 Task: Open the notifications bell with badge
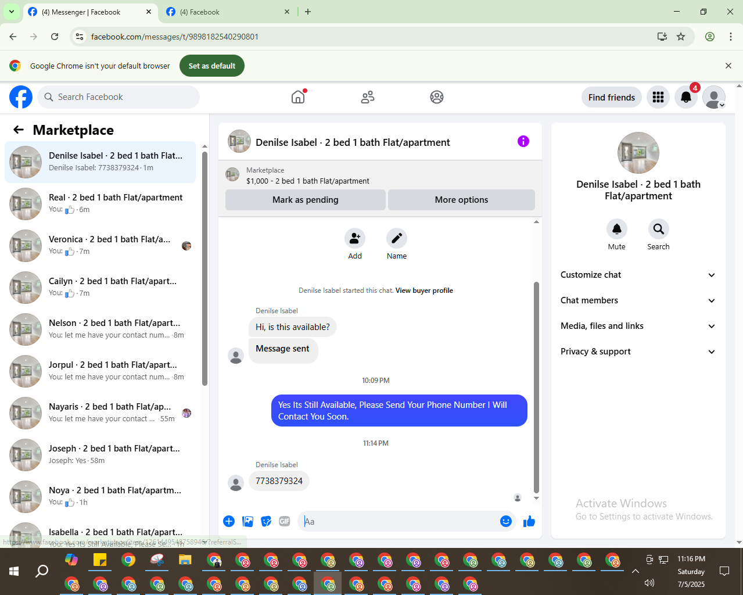click(686, 97)
